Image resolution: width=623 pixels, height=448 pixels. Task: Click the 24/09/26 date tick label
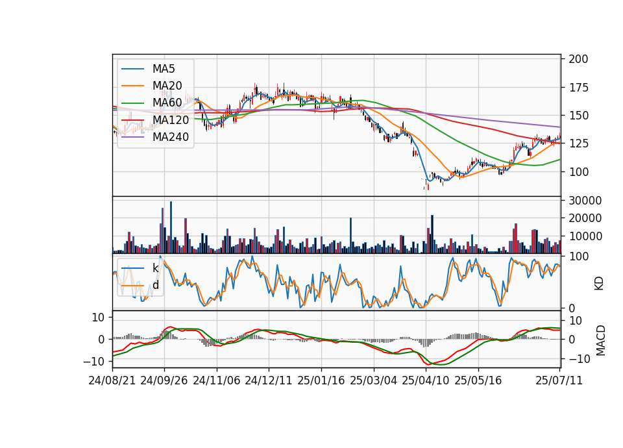tap(164, 380)
